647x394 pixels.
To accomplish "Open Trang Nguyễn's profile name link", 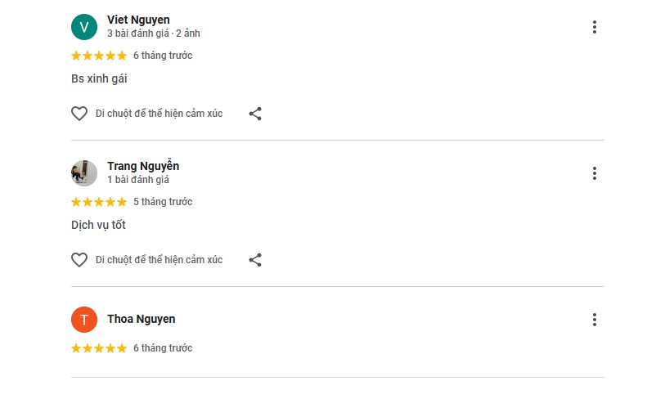I will (x=143, y=166).
